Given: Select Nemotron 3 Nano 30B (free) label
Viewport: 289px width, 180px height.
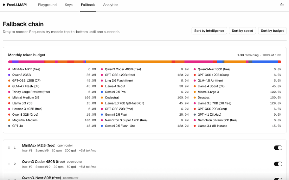Looking at the screenshot, I should coord(218,120).
